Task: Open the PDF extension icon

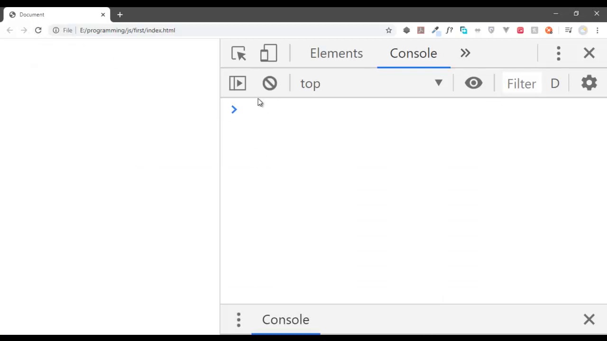Action: coord(421,30)
